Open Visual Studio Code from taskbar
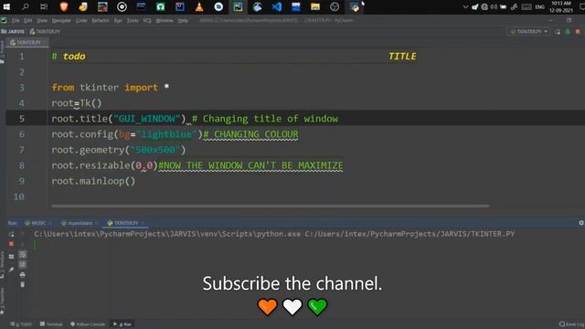Screen dimensions: 585x329 point(276,6)
